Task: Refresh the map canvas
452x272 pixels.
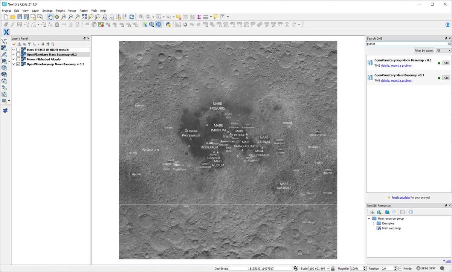Action: coord(131,17)
